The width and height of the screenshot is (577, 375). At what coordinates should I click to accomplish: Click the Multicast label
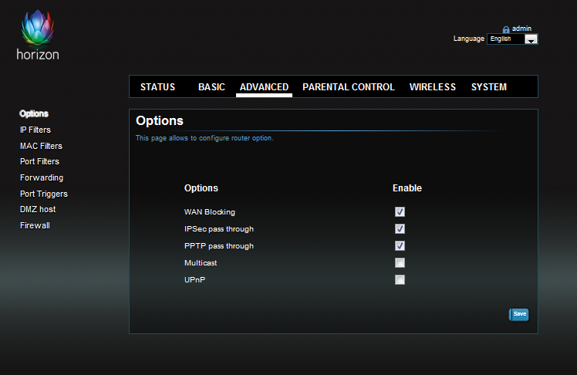(201, 263)
